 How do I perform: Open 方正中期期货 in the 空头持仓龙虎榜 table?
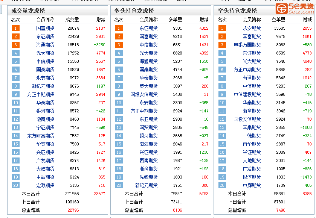[x=247, y=70]
